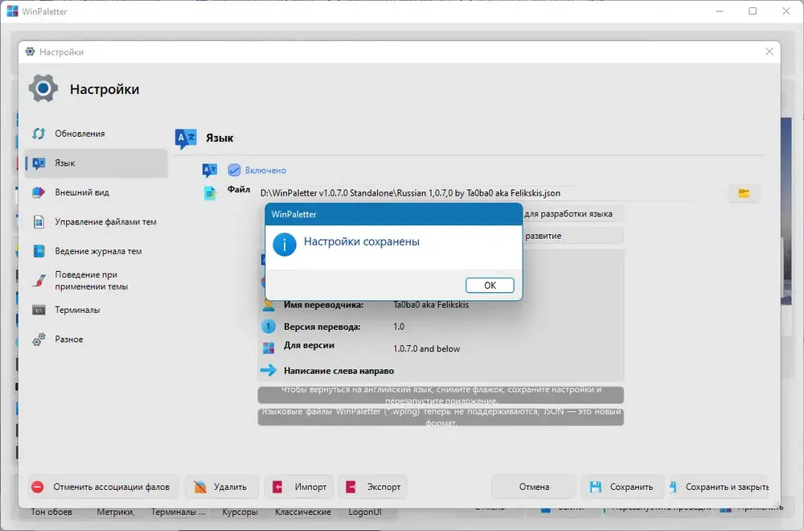
Task: Click the Сохранить button
Action: (x=622, y=487)
